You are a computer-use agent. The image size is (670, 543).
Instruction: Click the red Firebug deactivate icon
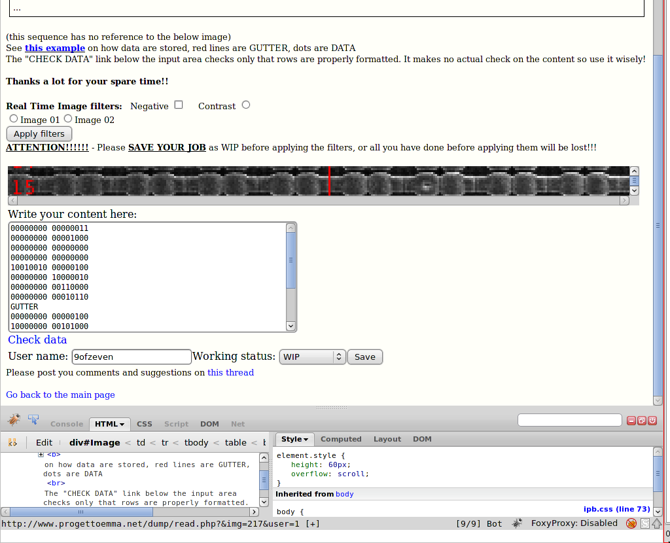[x=652, y=421]
